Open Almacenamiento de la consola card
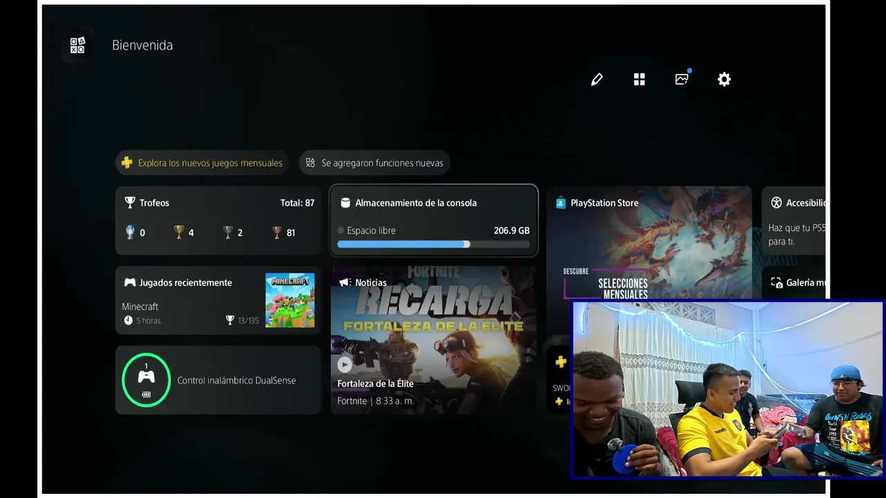This screenshot has width=886, height=498. pos(434,221)
